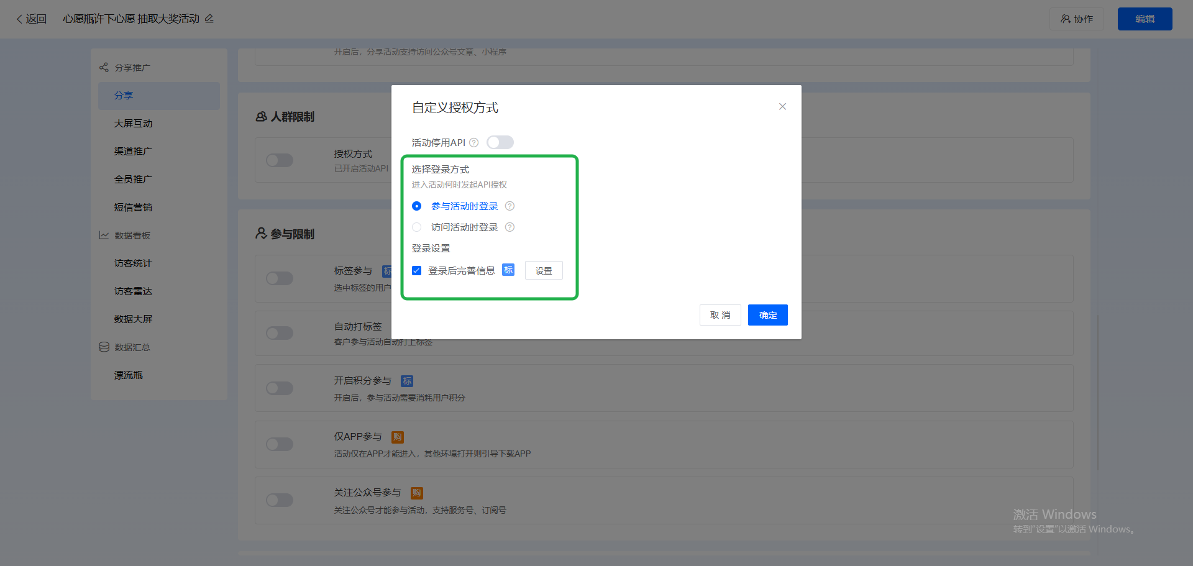This screenshot has height=566, width=1193.
Task: Toggle 仅APP参与 switch
Action: tap(280, 444)
